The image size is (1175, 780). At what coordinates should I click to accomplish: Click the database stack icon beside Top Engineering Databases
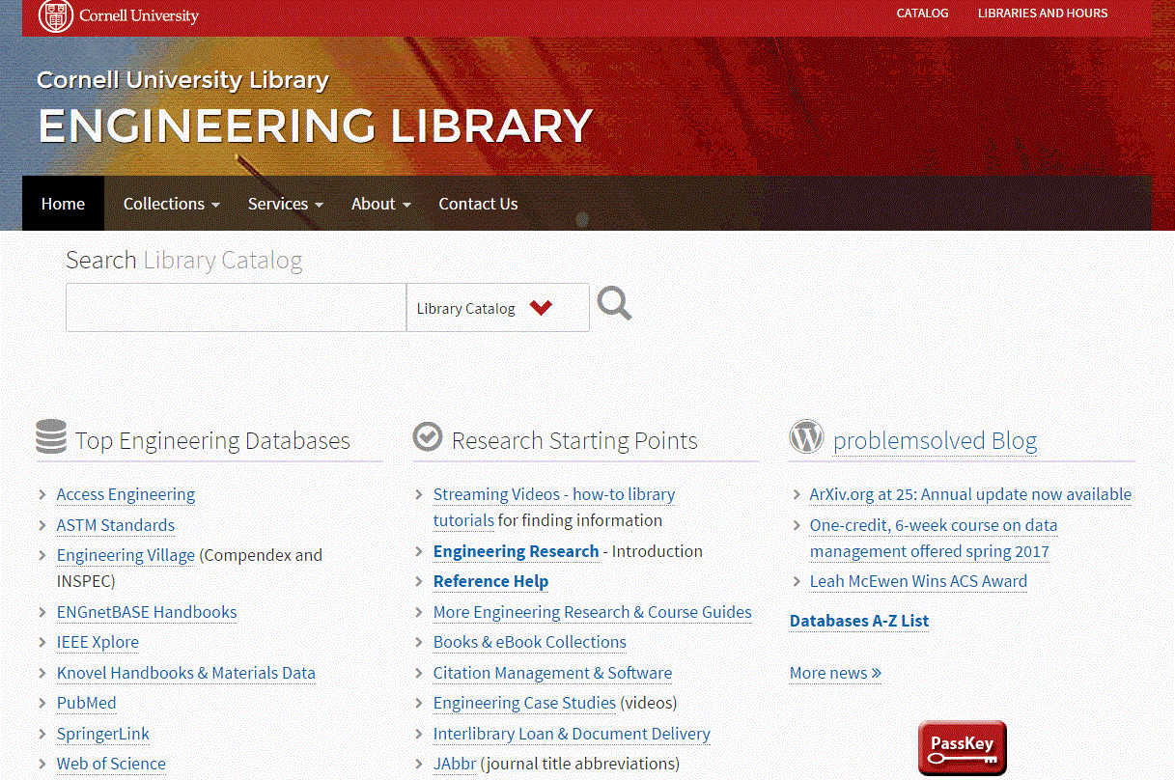[x=48, y=437]
